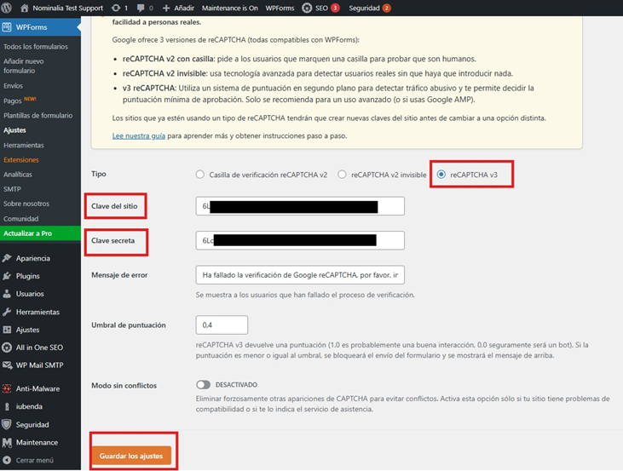Open the plus icon next to Añadir
The image size is (623, 471).
tap(166, 8)
